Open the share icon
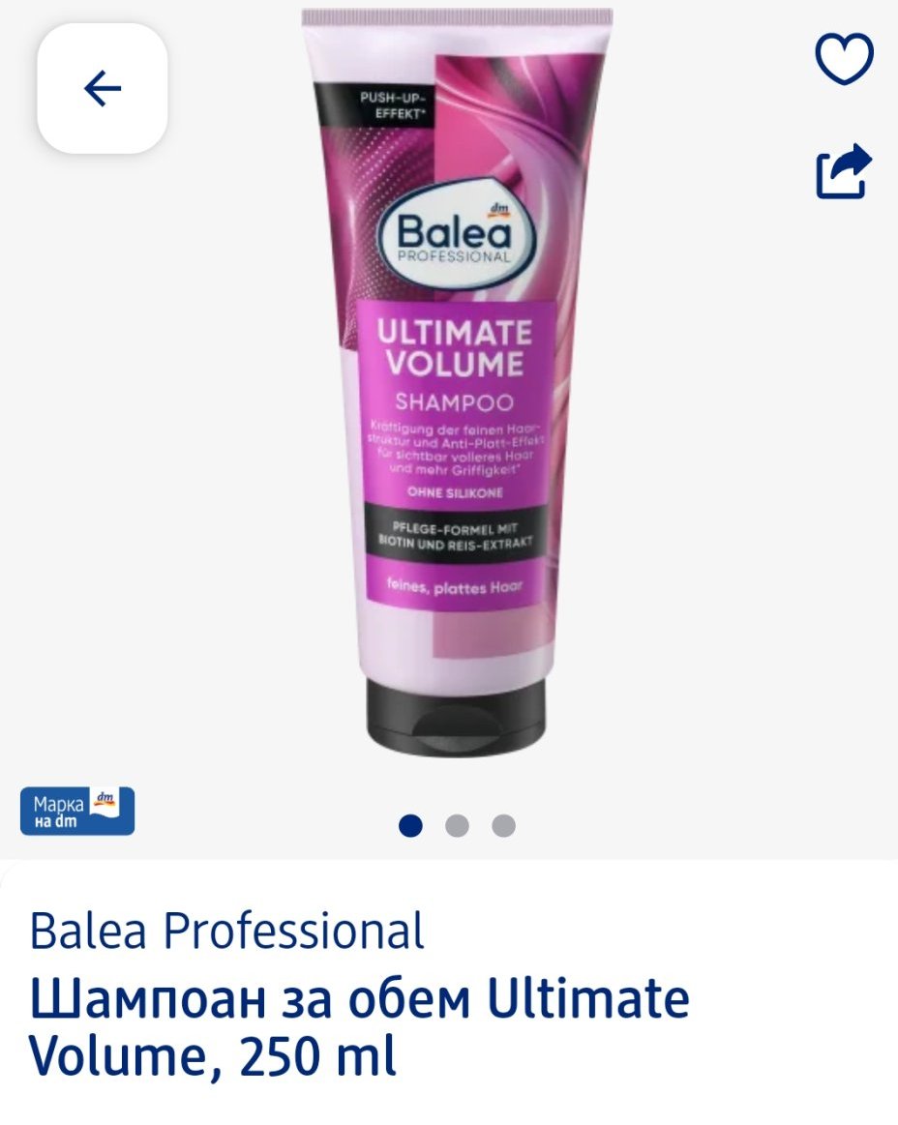 point(844,171)
